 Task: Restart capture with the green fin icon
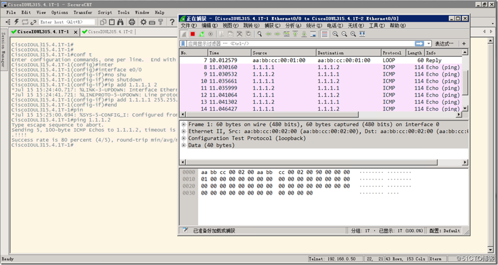[x=202, y=34]
